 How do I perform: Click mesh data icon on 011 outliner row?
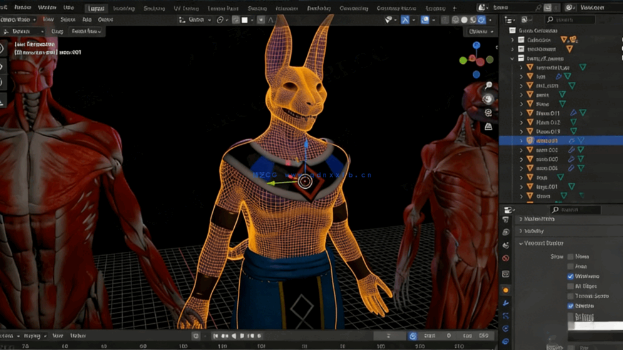point(583,113)
